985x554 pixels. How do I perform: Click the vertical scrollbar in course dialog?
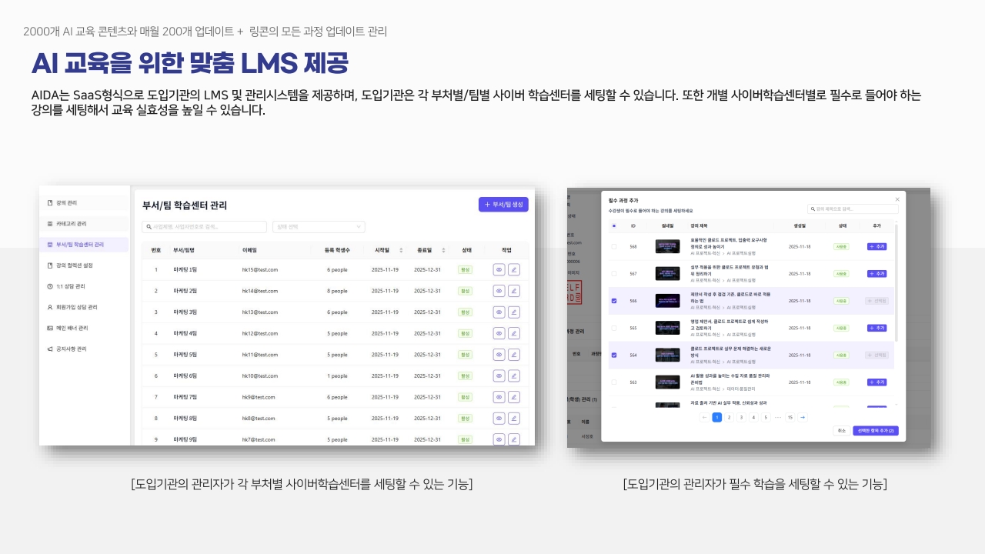point(895,285)
